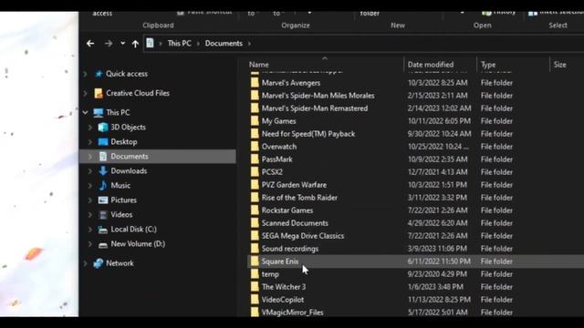
Task: Select the Music note icon
Action: (x=103, y=185)
